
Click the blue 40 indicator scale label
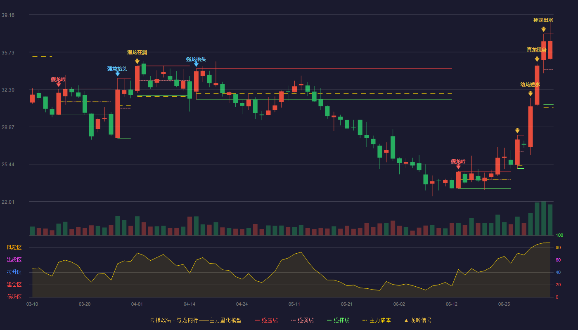[x=558, y=272]
